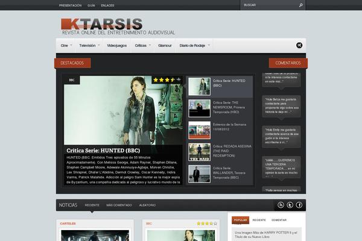The width and height of the screenshot is (362, 241).
Task: Open the Crítica Serie: HUNTED (BBC) headline
Action: [103, 151]
